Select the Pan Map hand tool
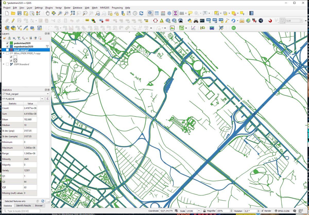Screen dimensions: 309x215 coord(48,13)
